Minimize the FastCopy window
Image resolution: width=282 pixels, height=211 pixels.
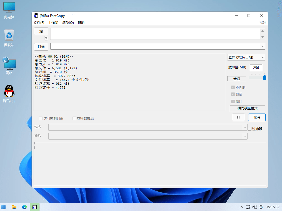pos(236,16)
